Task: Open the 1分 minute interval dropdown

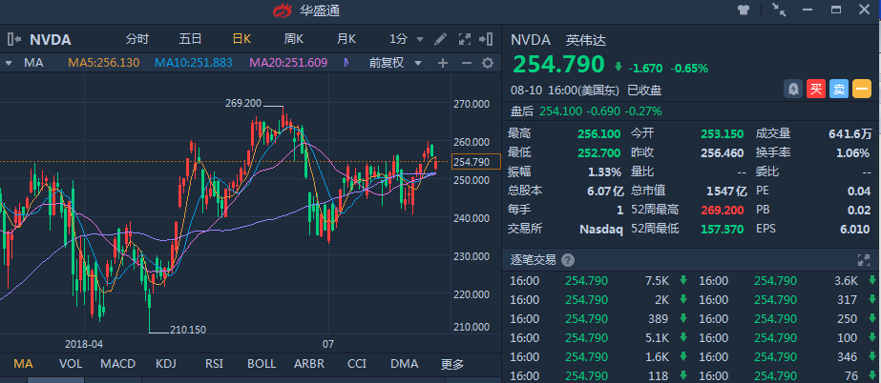Action: (x=405, y=40)
